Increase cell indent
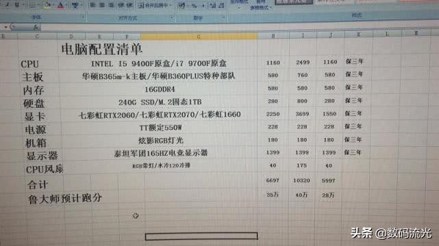This screenshot has width=439, height=246. pos(129,5)
